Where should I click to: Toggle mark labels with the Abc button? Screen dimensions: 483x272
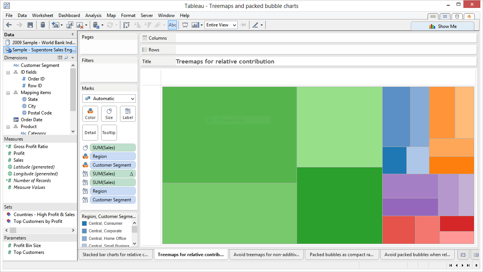[172, 25]
